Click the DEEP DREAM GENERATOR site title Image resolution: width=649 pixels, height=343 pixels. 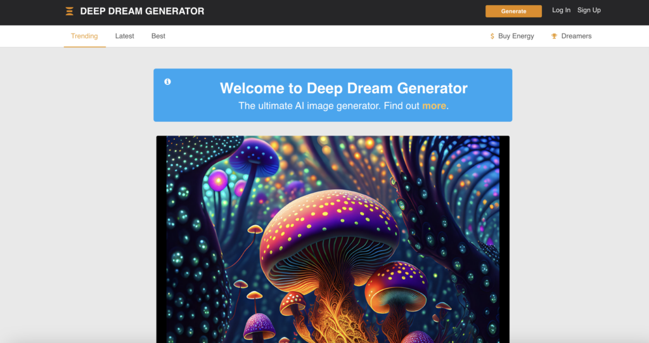click(142, 11)
